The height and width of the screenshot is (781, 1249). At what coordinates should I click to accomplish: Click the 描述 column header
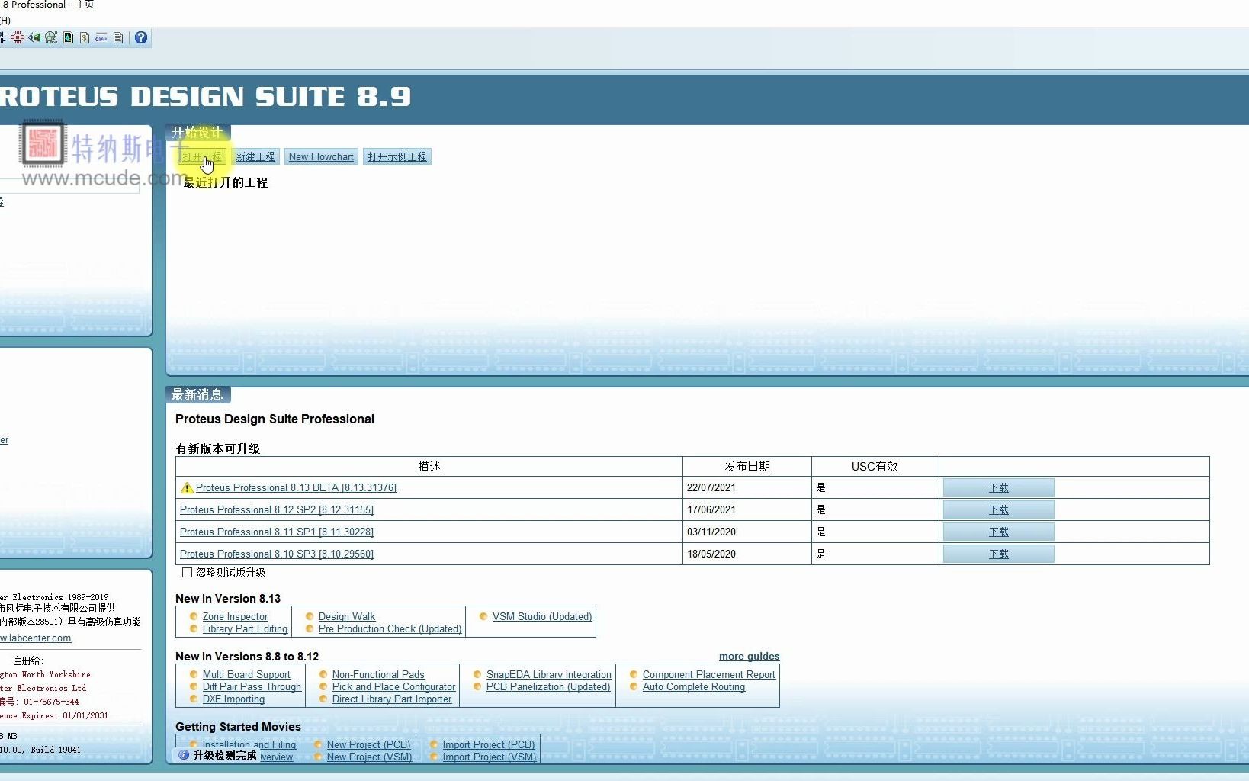point(429,466)
